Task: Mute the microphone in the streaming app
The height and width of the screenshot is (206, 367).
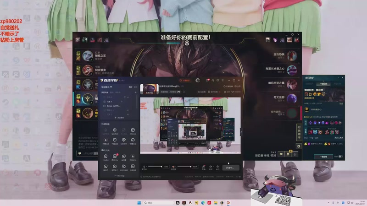Action: [x=144, y=167]
